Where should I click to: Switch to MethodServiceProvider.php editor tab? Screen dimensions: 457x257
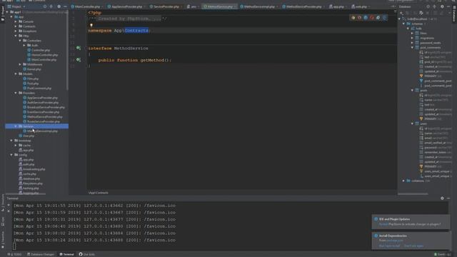click(303, 6)
